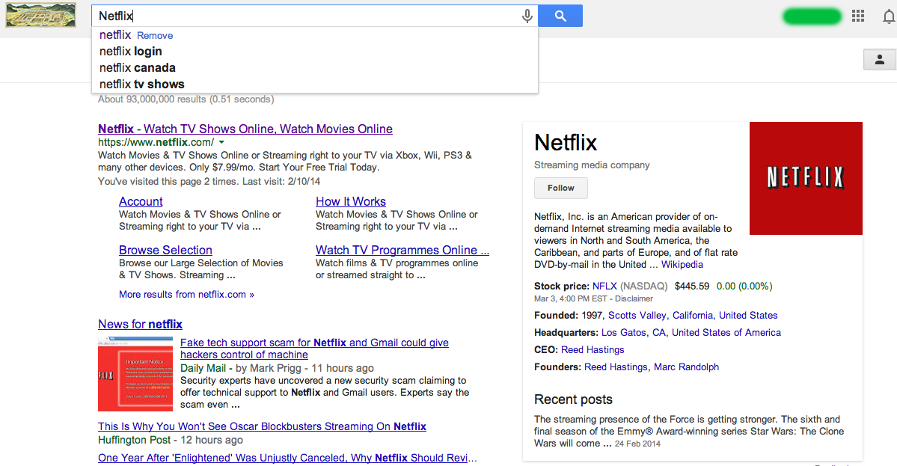Remove the 'netflix' search history suggestion

click(155, 36)
